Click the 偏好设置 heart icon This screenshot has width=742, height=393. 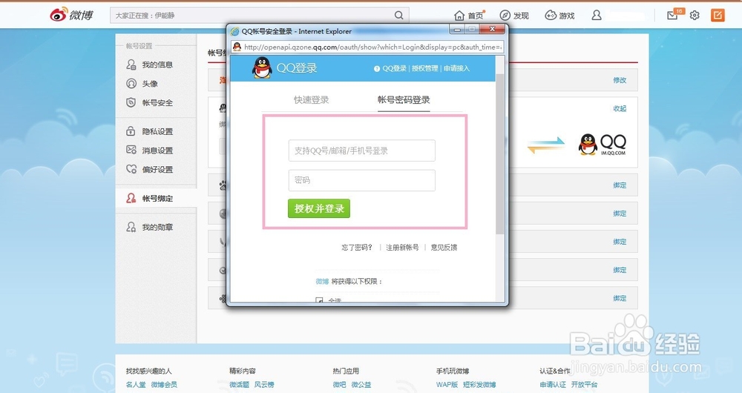point(131,169)
